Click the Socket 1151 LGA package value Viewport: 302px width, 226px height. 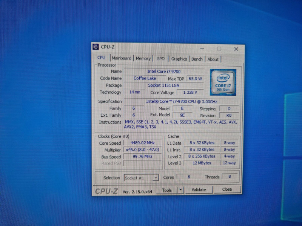[164, 86]
